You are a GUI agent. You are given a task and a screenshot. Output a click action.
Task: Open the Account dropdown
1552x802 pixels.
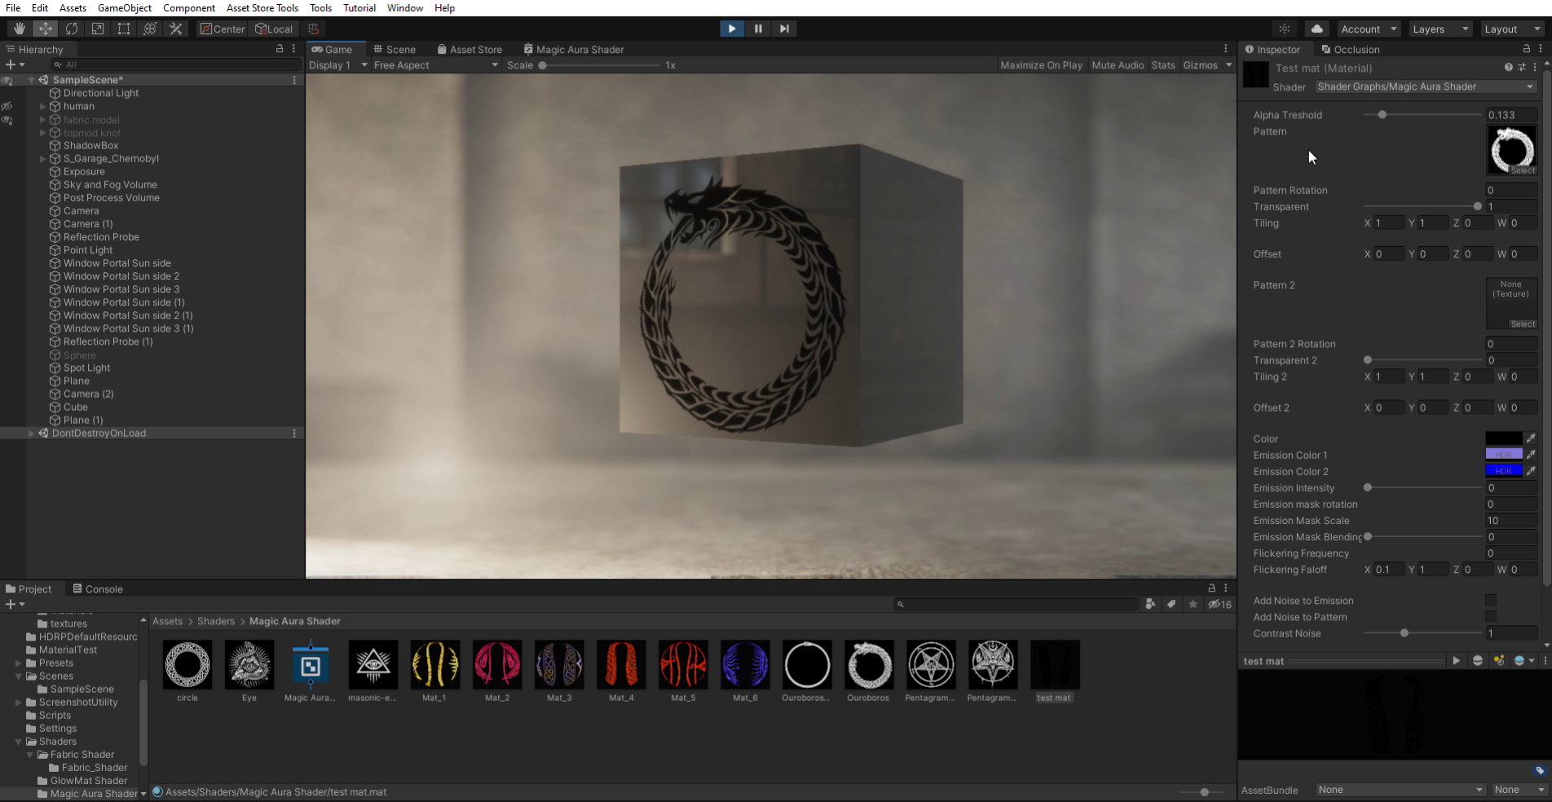pos(1369,29)
